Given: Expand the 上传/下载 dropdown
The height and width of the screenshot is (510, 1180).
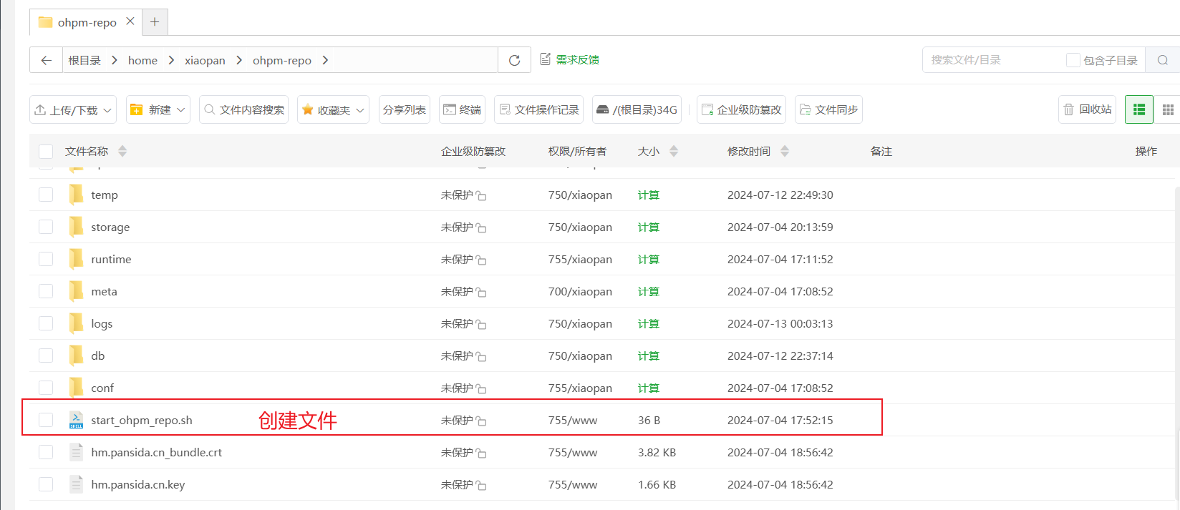Looking at the screenshot, I should click(74, 109).
